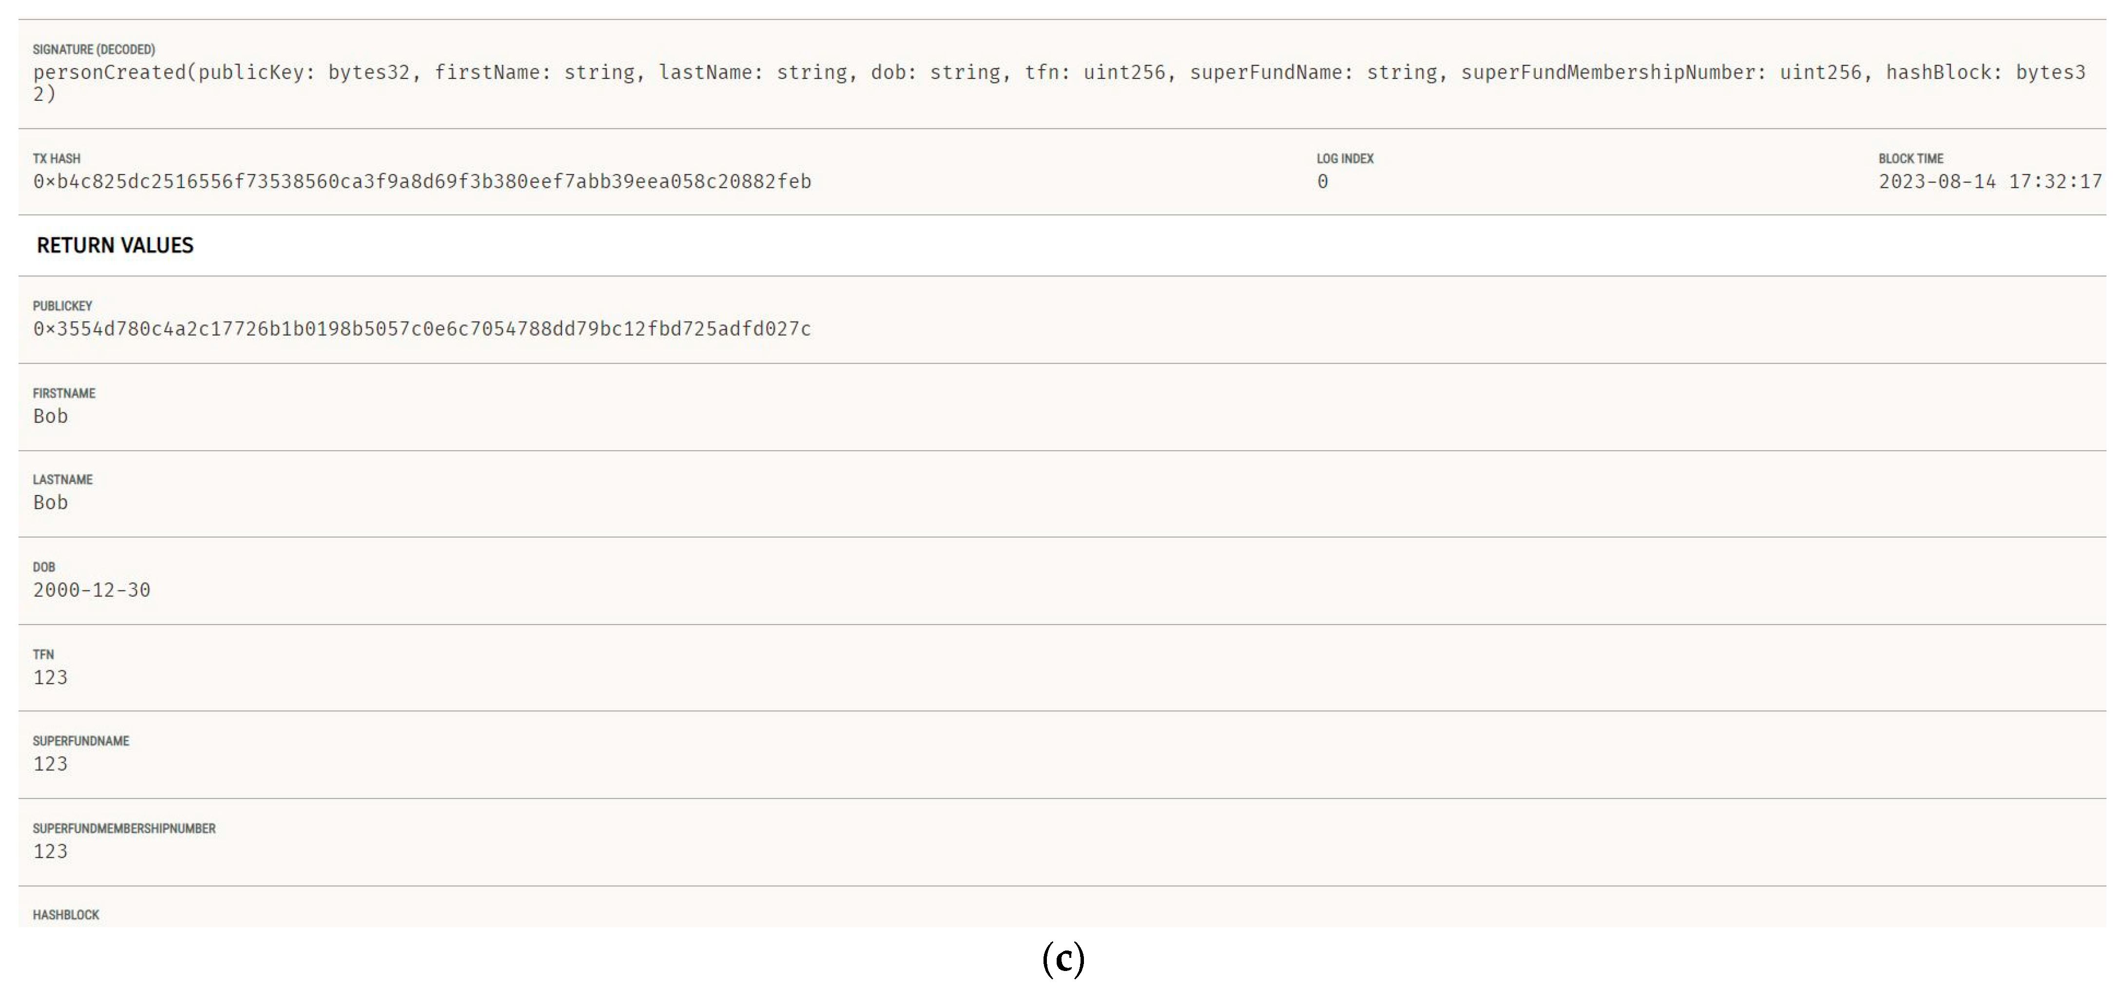Click the TFN value 123

pyautogui.click(x=50, y=678)
